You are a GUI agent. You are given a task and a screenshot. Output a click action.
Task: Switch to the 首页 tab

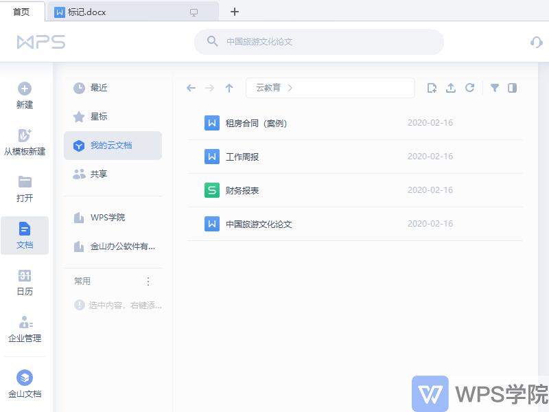22,12
